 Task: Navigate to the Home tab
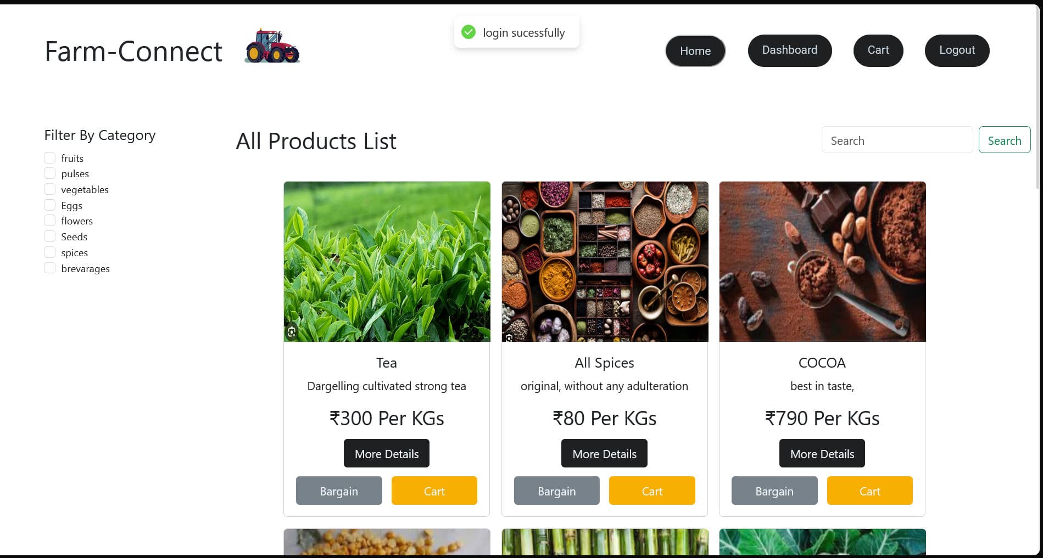click(x=695, y=50)
